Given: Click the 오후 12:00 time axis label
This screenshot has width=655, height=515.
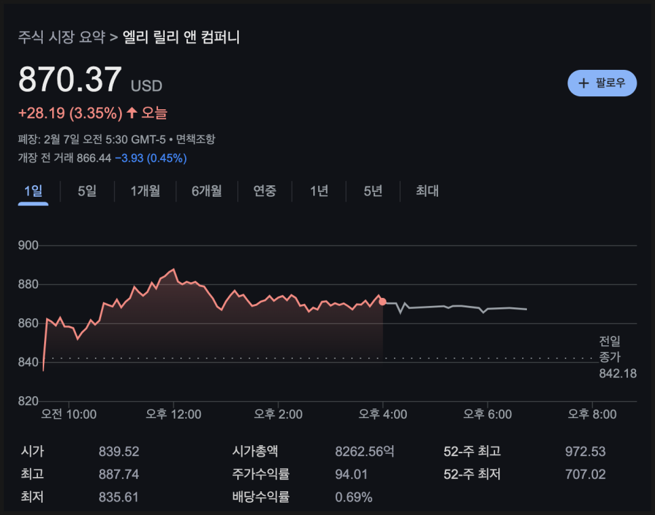Looking at the screenshot, I should click(174, 415).
